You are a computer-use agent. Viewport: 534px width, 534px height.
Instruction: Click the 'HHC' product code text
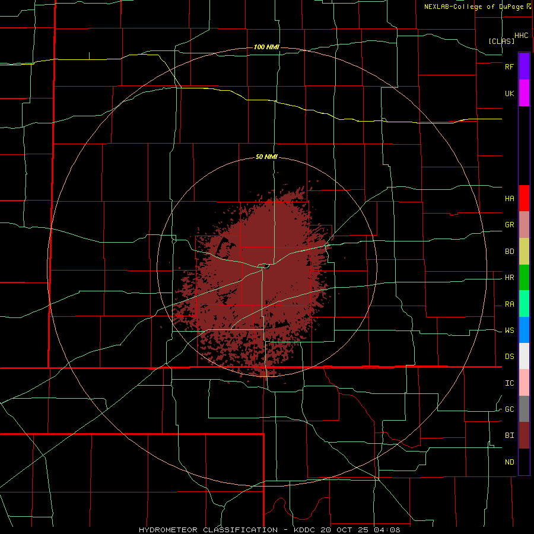(x=521, y=36)
